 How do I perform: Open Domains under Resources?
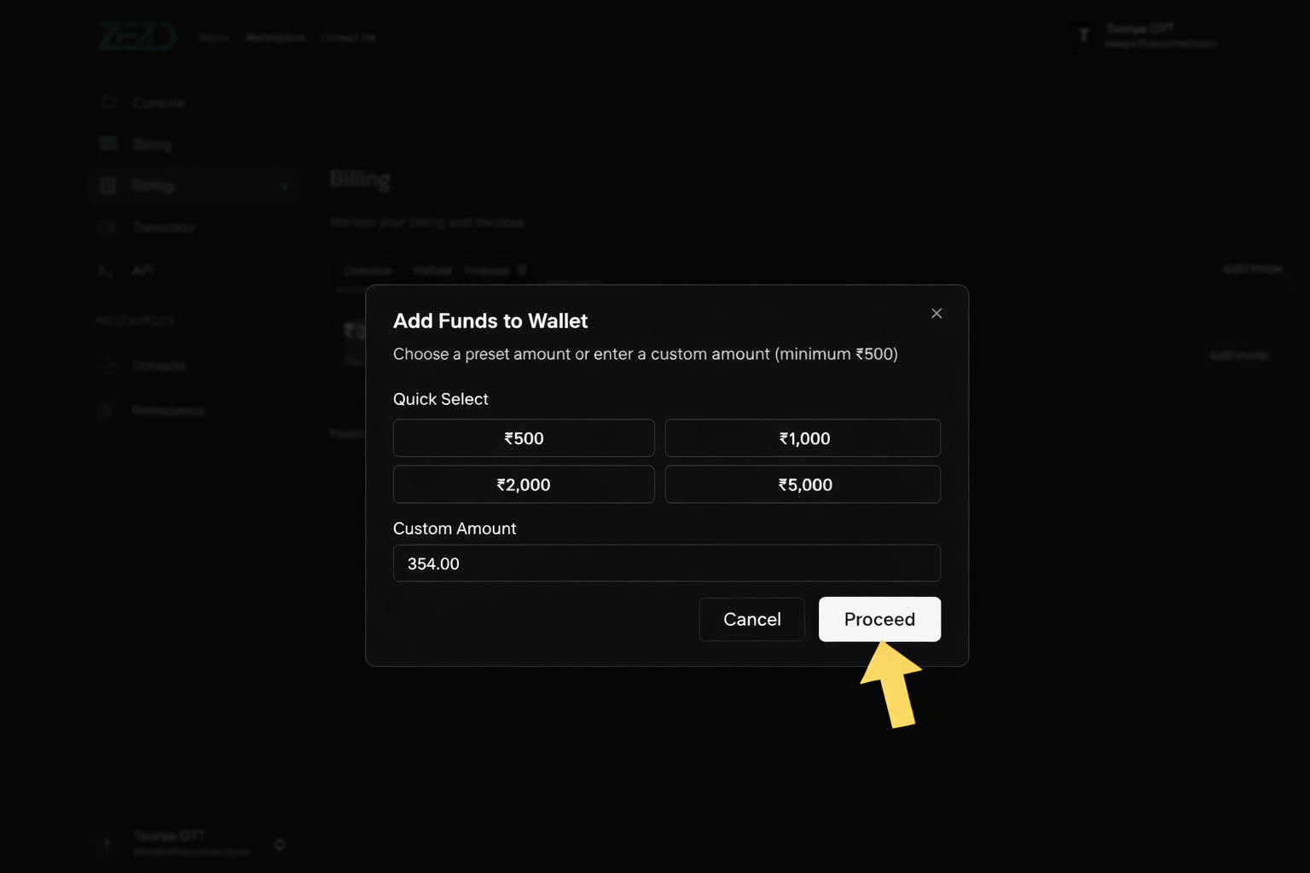point(159,365)
